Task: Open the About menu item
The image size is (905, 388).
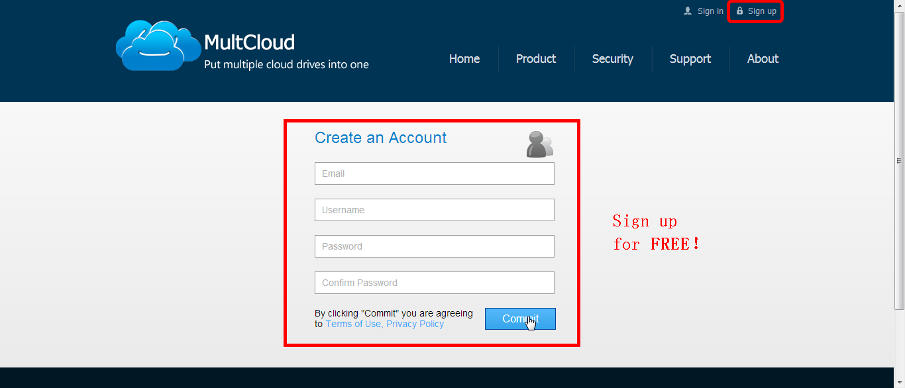Action: pos(763,59)
